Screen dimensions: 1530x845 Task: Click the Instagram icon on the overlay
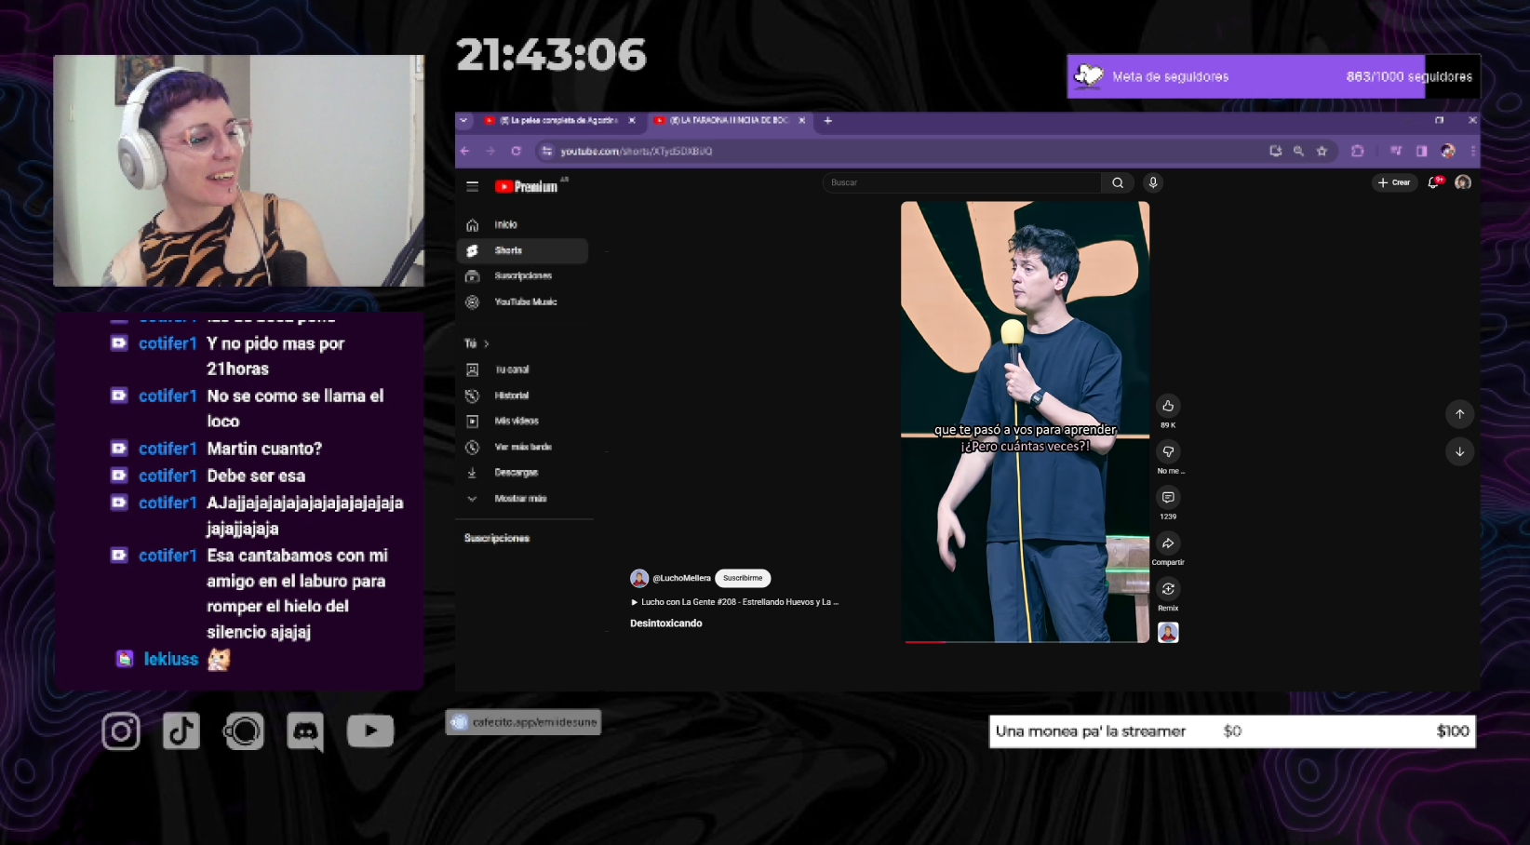121,731
